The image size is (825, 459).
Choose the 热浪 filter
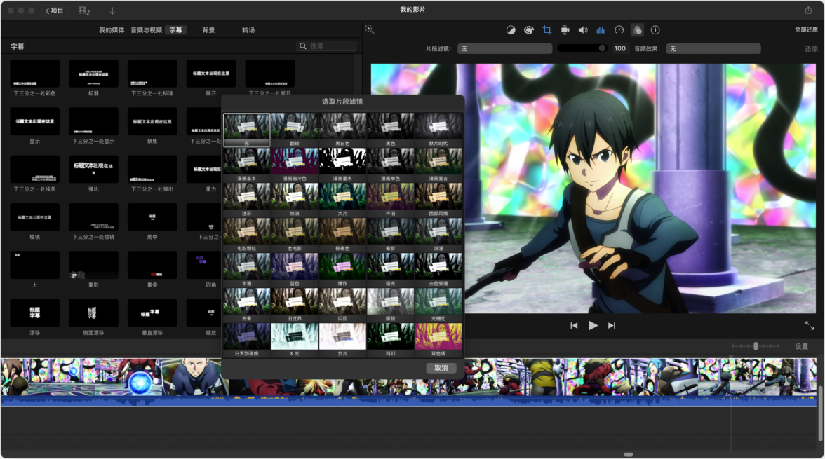[x=294, y=200]
